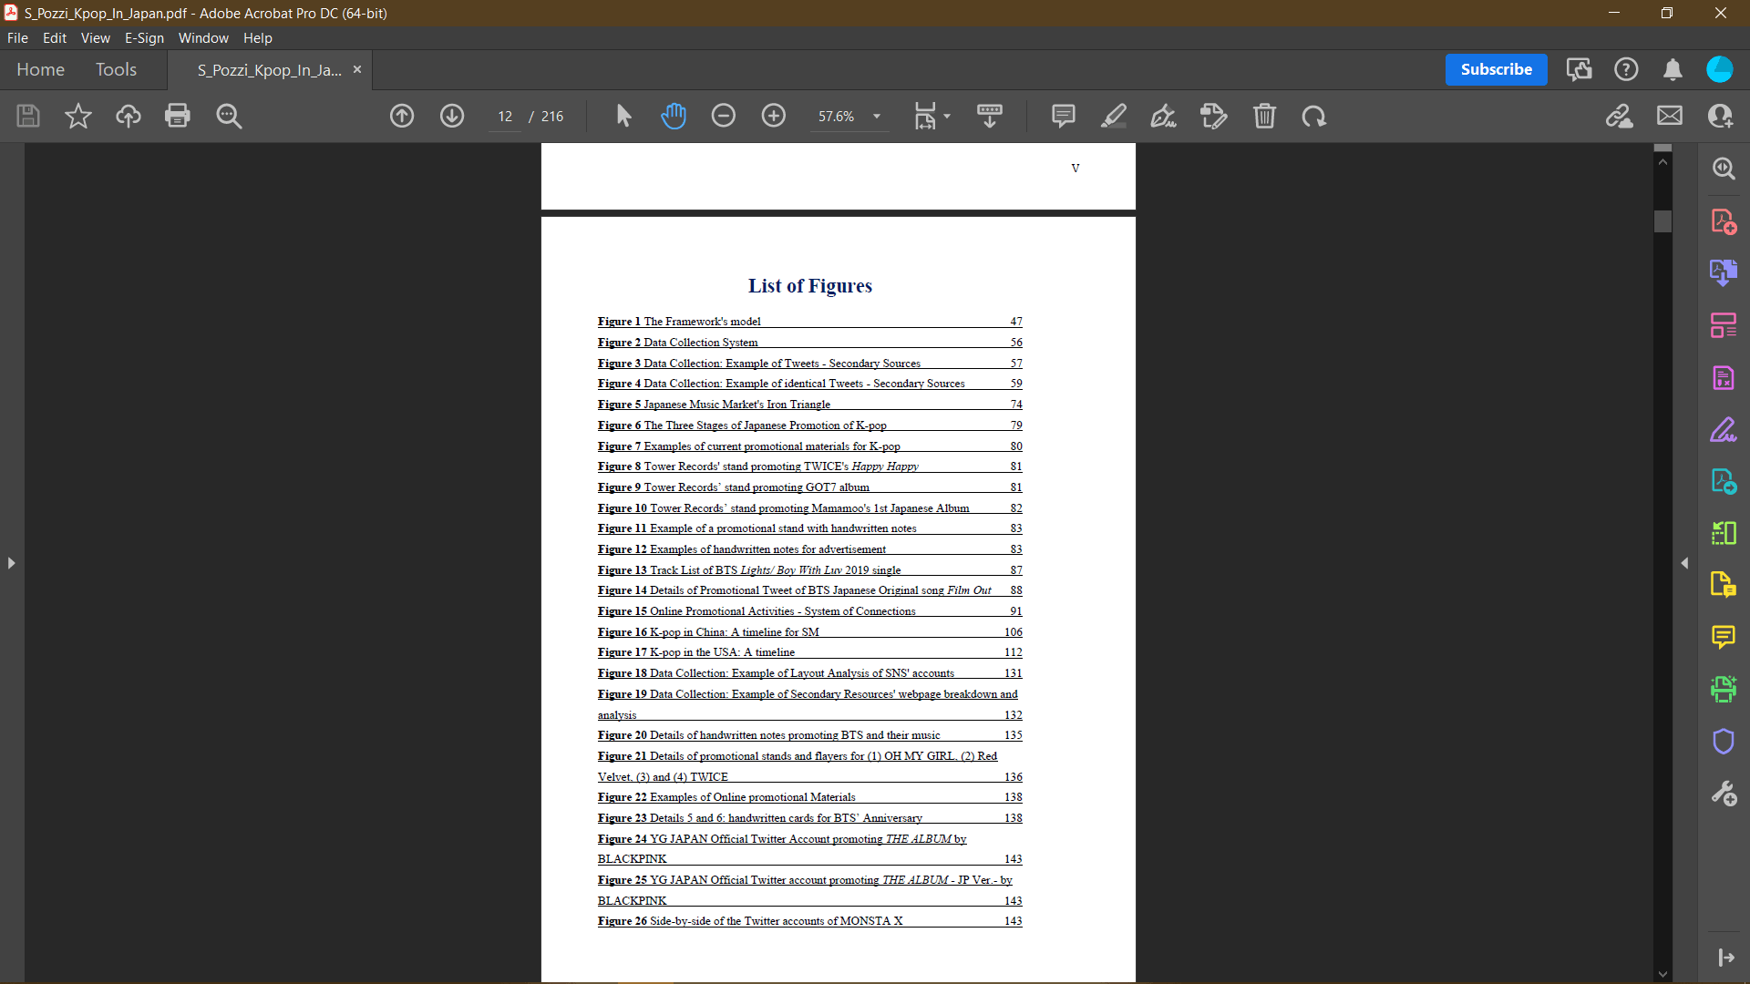Click the blue Subscribe button
This screenshot has width=1750, height=984.
coord(1496,69)
